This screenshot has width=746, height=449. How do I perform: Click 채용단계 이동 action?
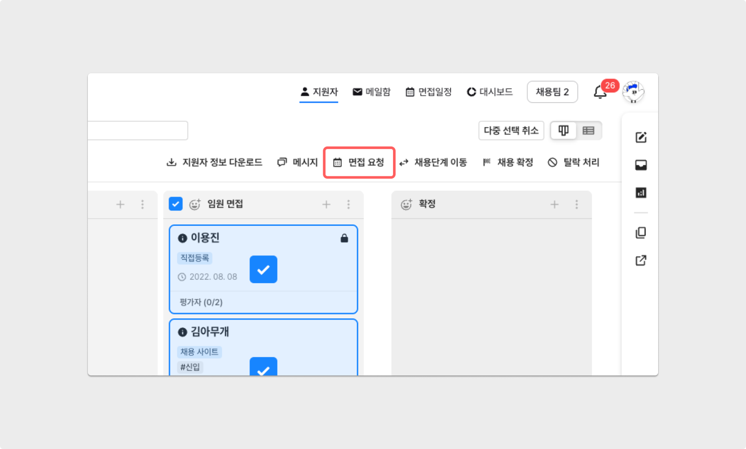[433, 162]
